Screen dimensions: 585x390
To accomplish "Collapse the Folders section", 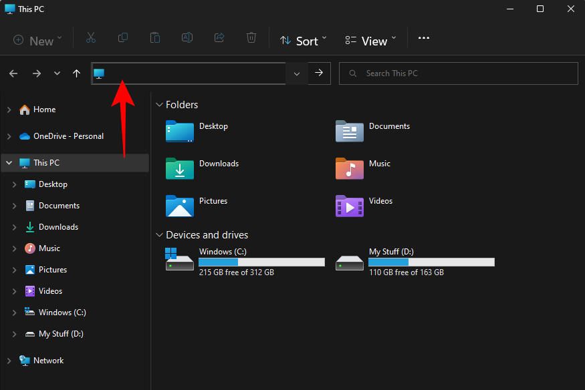I will click(x=159, y=105).
